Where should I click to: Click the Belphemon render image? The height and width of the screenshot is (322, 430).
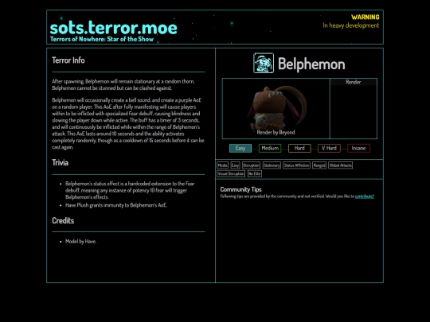276,108
